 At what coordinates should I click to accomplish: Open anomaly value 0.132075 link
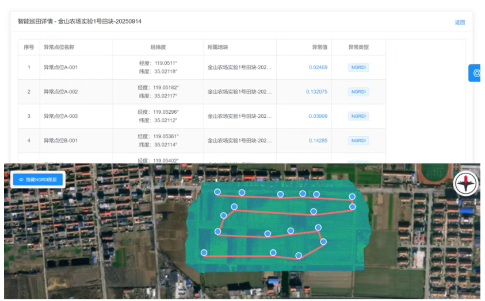point(316,92)
